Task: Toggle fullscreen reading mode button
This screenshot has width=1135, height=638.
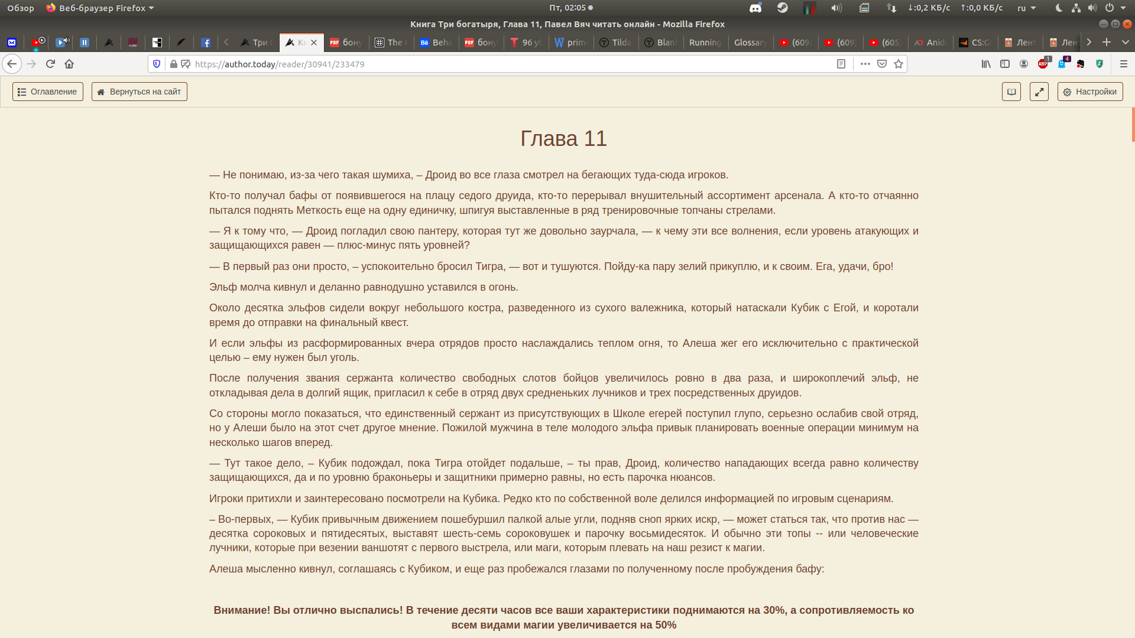Action: click(x=1039, y=92)
